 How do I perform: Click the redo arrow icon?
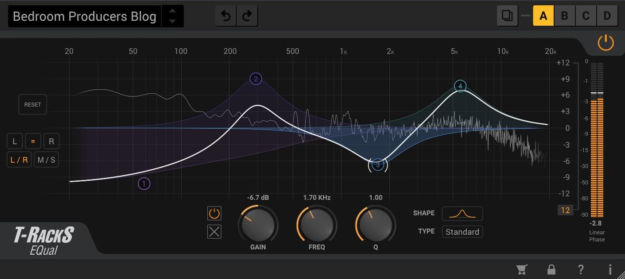tap(247, 16)
